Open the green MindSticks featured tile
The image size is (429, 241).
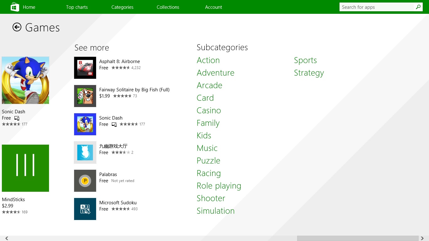tap(25, 168)
